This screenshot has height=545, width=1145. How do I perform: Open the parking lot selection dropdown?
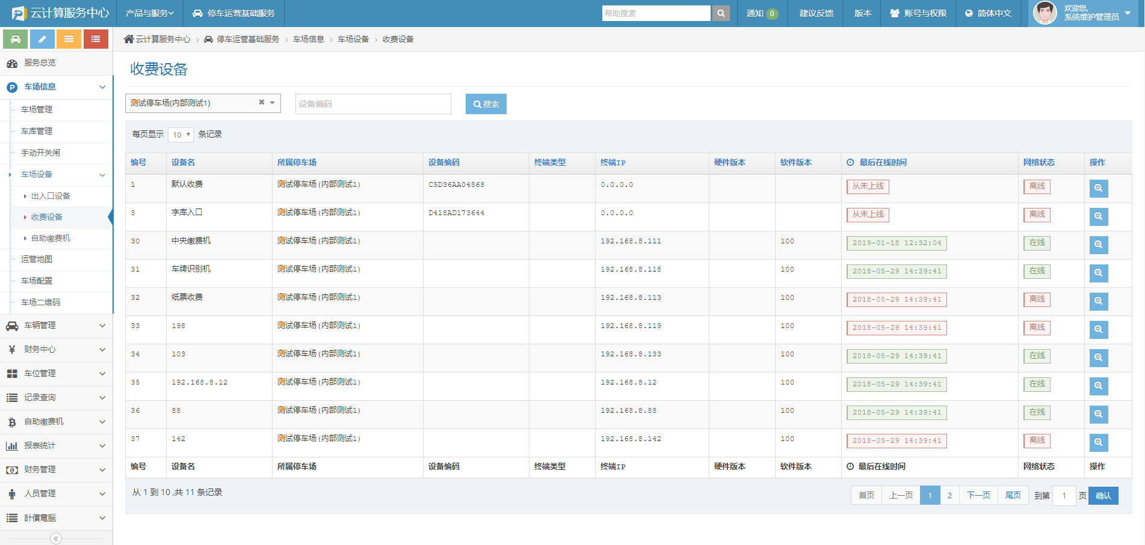point(273,103)
